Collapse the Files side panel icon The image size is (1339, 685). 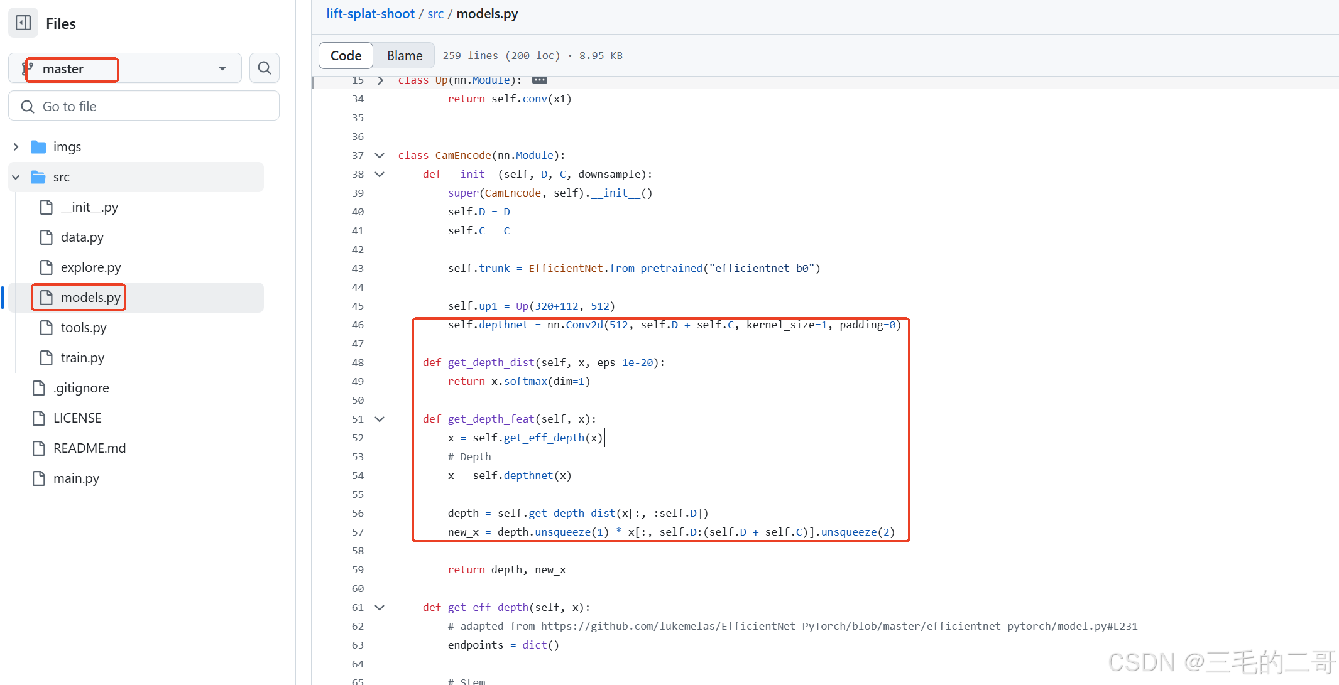pos(23,23)
